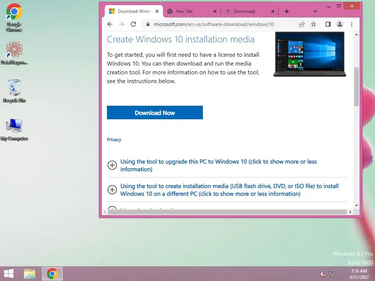Maximize the Chrome window

tap(339, 6)
